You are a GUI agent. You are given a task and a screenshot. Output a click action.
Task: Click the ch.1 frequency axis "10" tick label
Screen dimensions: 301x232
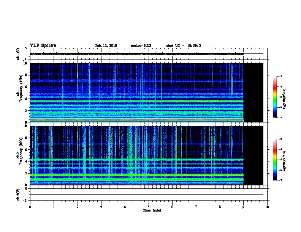tap(26, 63)
